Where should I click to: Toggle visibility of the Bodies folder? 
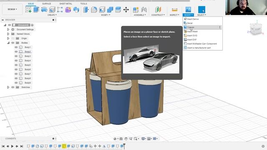[13, 43]
